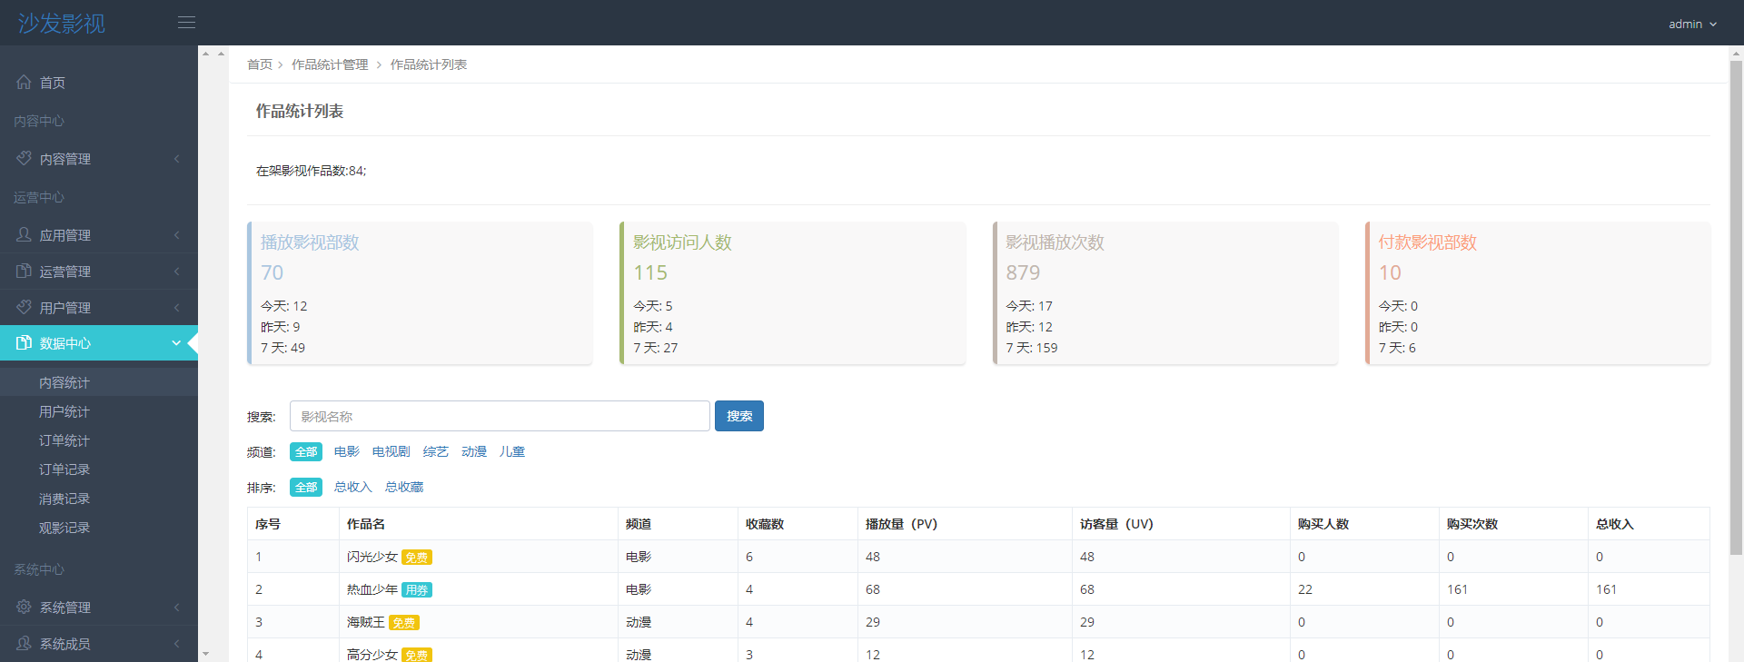Sort the list by 总收藏

[x=404, y=487]
